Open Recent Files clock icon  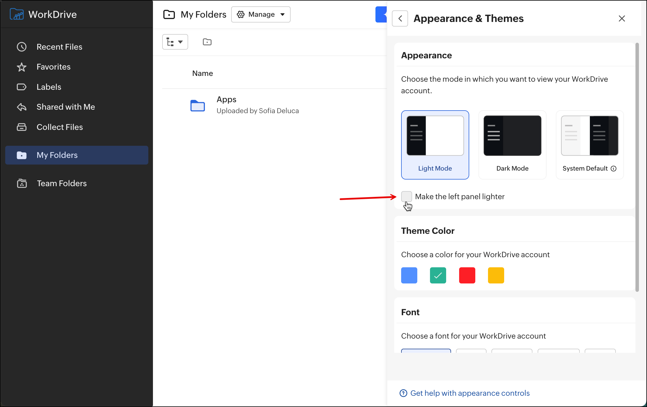(x=22, y=47)
